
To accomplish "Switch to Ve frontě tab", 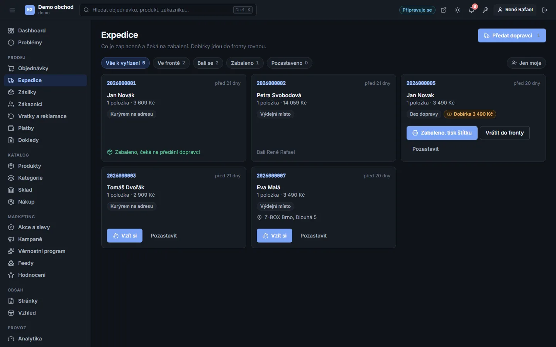I will click(x=171, y=63).
